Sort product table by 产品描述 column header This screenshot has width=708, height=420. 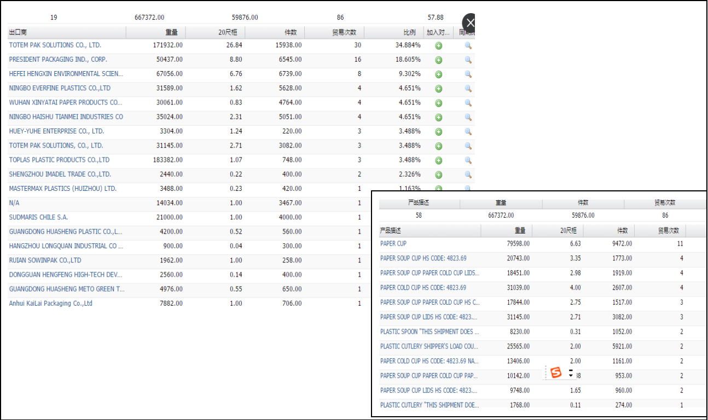430,231
